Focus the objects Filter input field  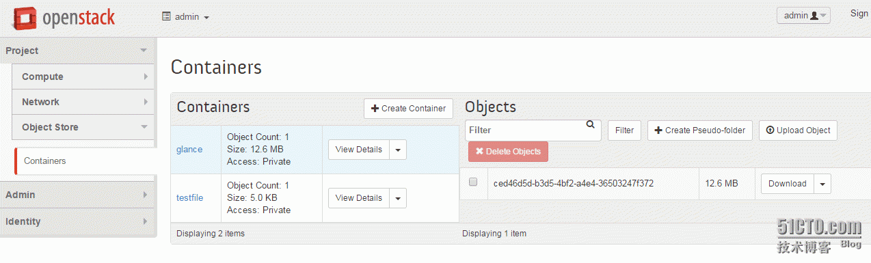pyautogui.click(x=533, y=130)
